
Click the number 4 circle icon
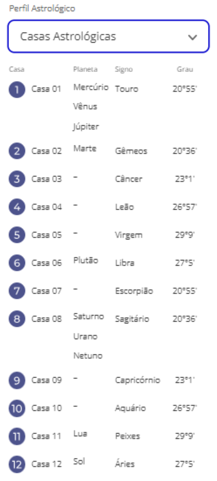pyautogui.click(x=17, y=207)
